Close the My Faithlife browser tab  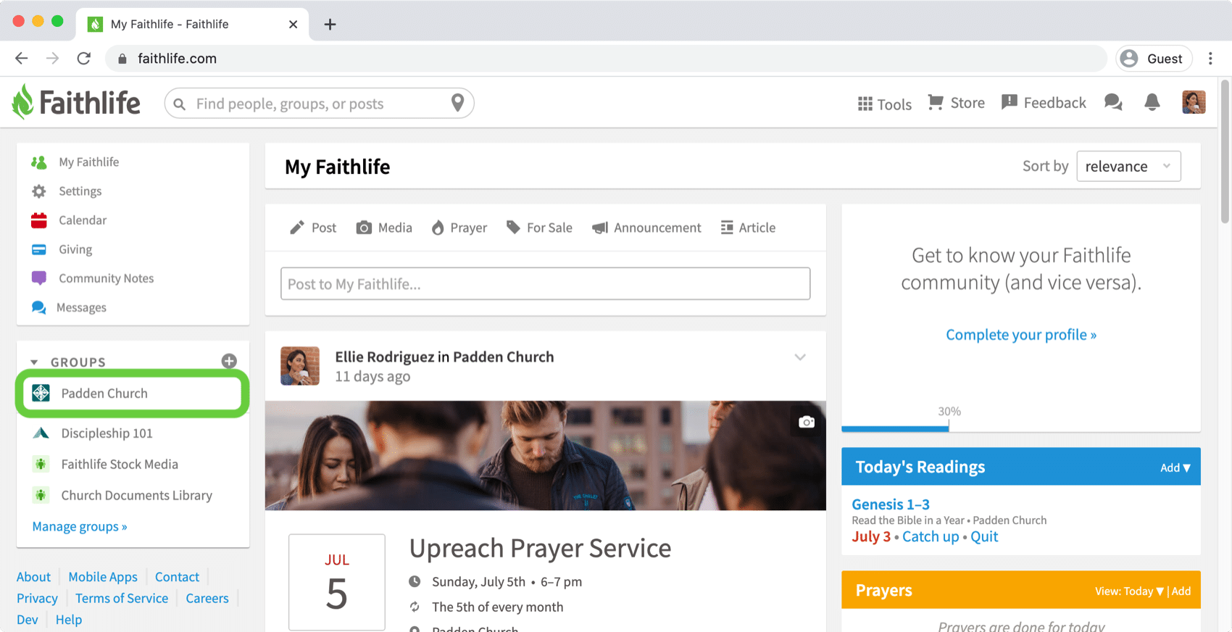coord(293,24)
